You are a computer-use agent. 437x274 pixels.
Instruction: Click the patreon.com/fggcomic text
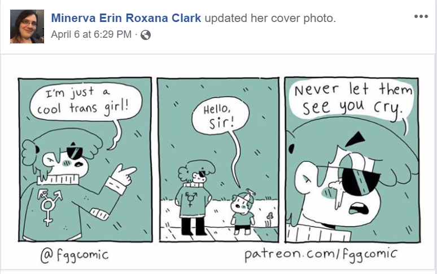pyautogui.click(x=321, y=254)
